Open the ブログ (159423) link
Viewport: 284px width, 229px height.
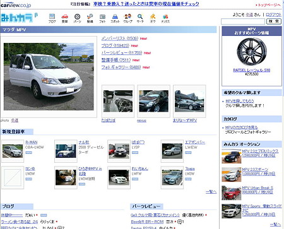coord(115,45)
